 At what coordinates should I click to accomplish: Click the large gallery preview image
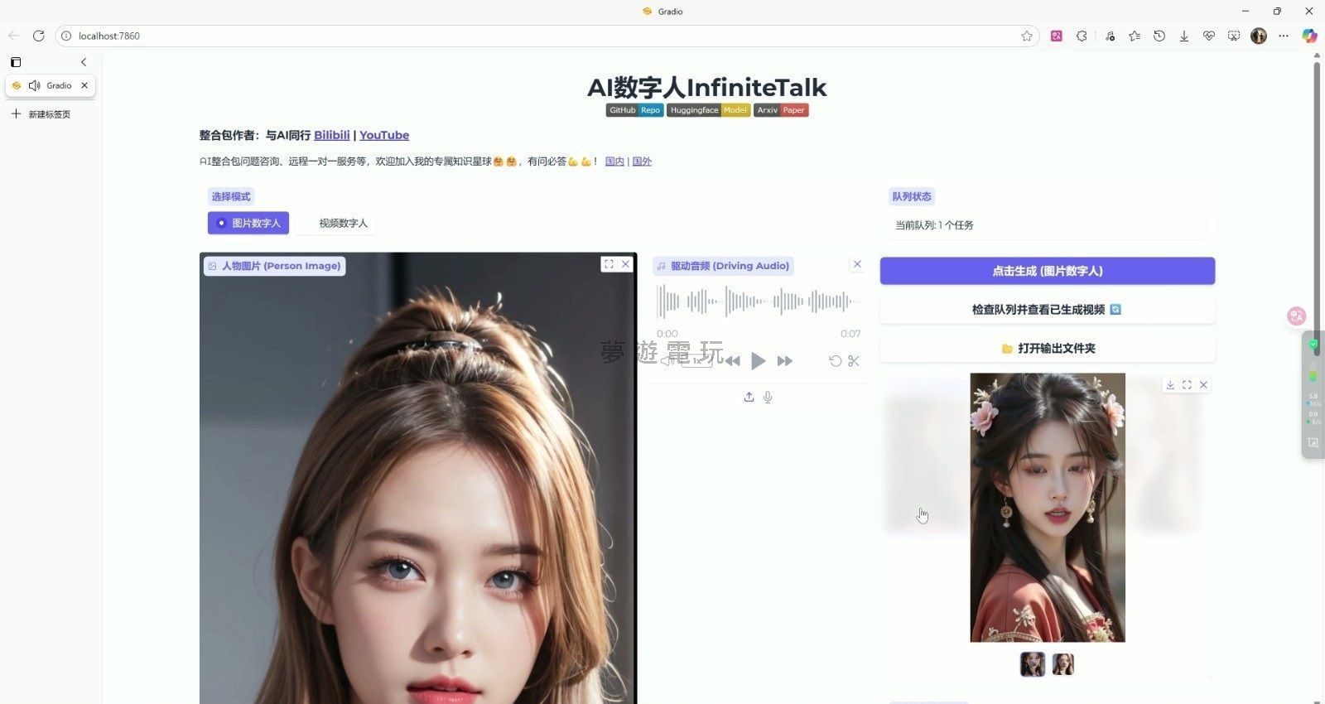pyautogui.click(x=1048, y=508)
